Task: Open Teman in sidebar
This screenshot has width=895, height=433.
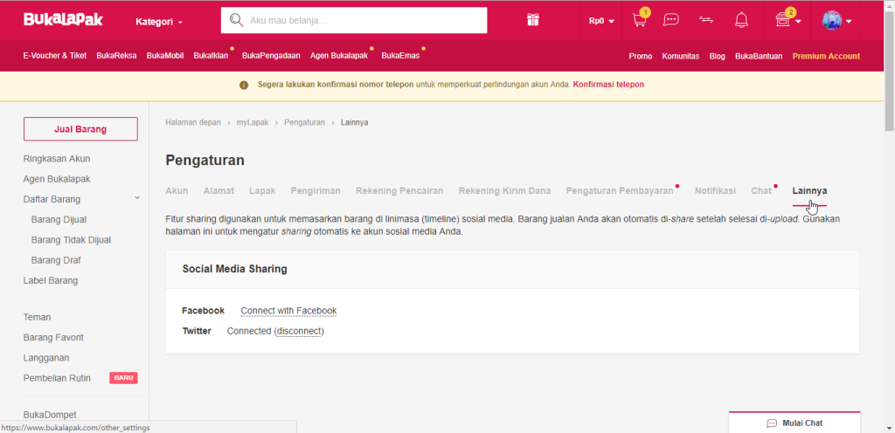Action: [37, 317]
